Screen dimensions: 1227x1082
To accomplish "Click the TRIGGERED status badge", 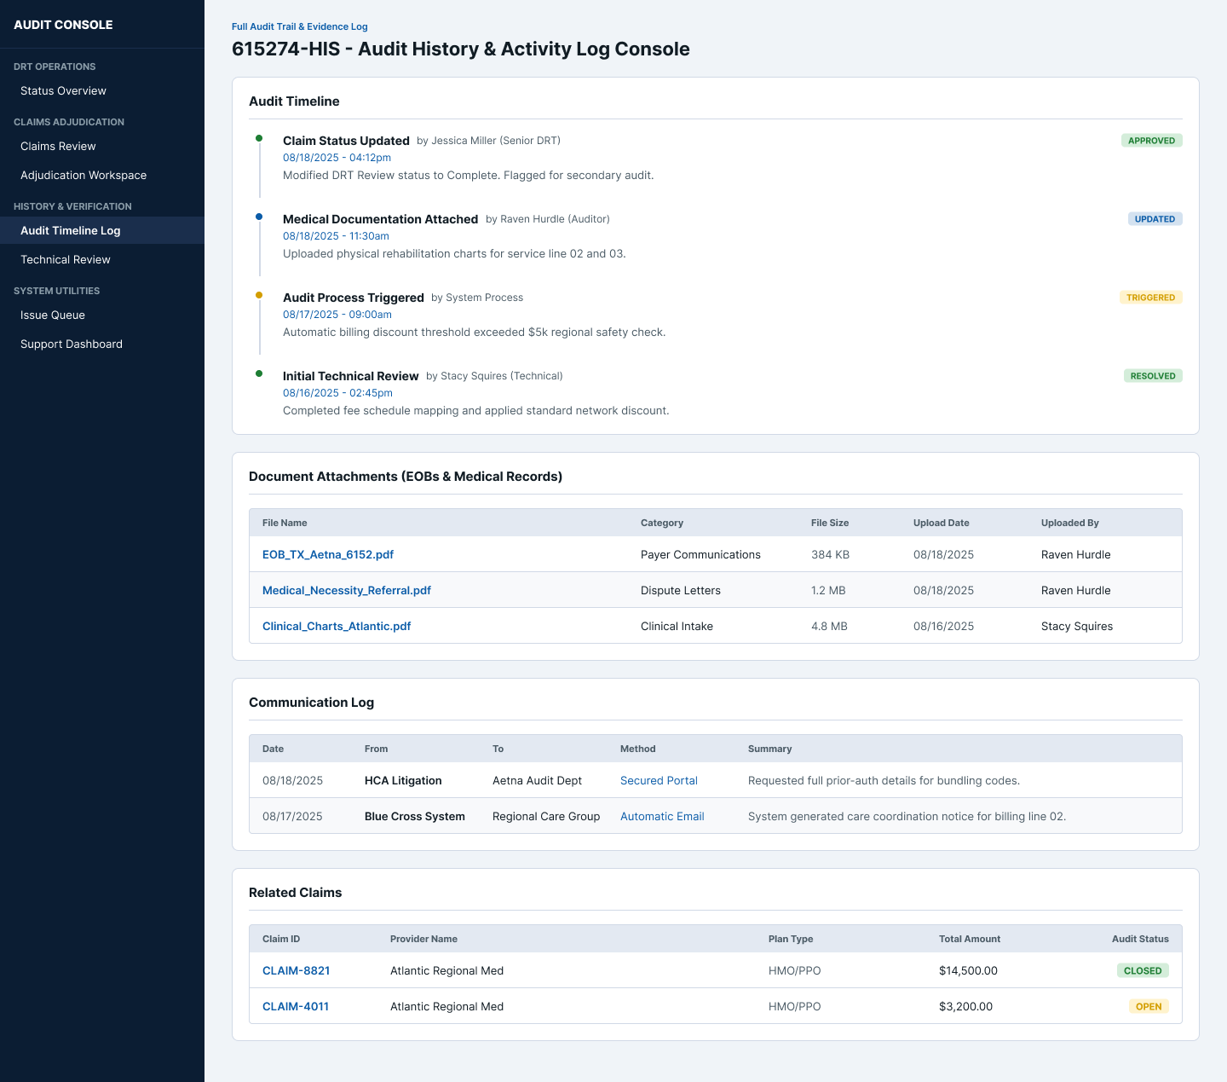I will 1150,298.
